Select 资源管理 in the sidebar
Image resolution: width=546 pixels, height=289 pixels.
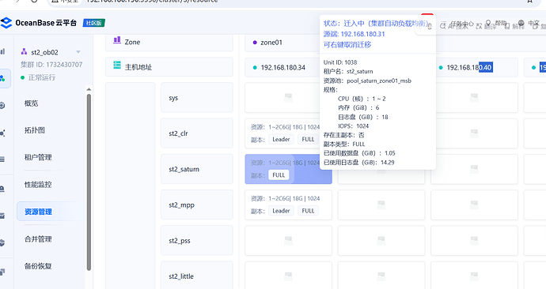pos(38,212)
